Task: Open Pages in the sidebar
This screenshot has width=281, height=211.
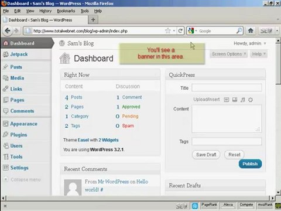Action: (17, 100)
